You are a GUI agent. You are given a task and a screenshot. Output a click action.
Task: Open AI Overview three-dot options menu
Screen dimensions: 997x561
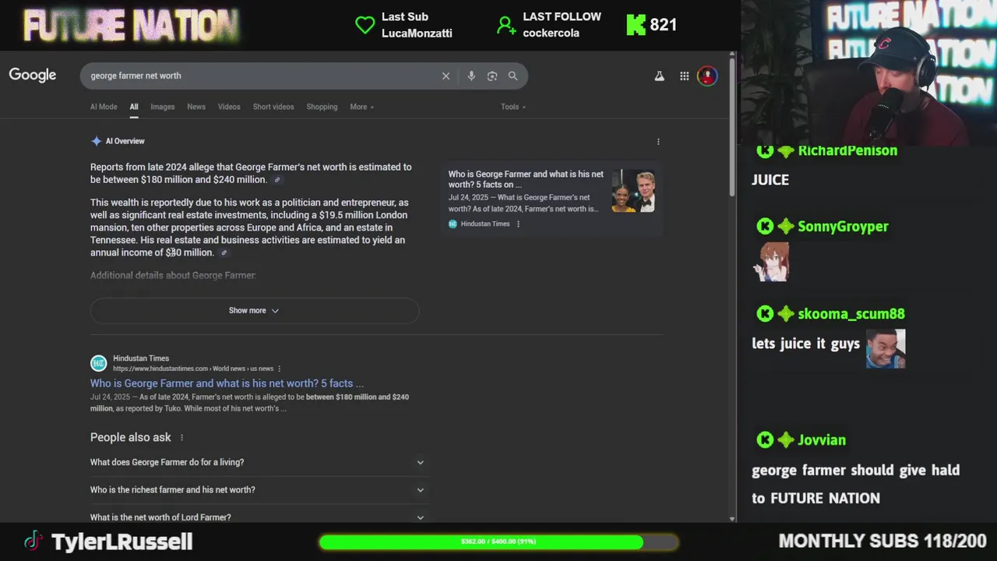tap(658, 141)
